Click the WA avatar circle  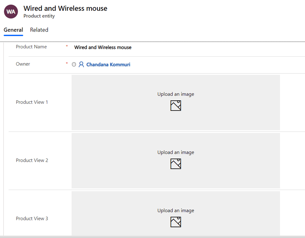pos(11,11)
